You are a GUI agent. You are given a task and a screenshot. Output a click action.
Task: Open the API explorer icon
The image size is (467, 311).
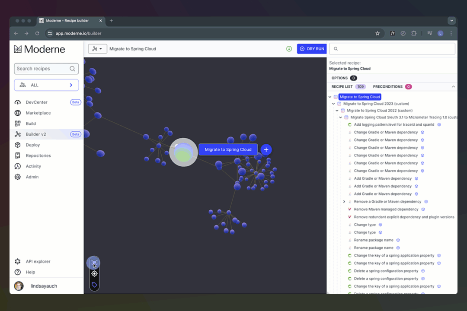(17, 261)
